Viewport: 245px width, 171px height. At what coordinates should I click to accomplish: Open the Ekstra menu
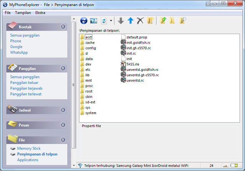point(40,13)
